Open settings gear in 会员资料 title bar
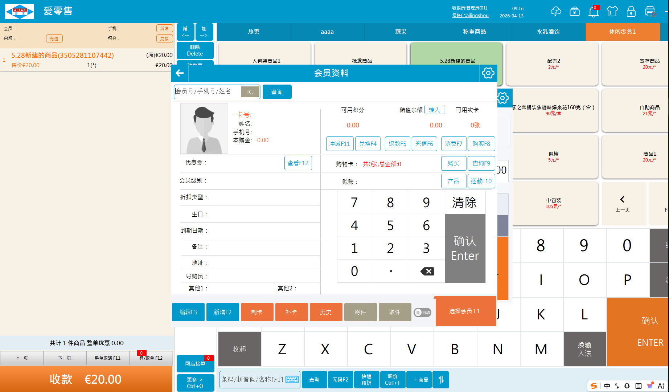The height and width of the screenshot is (392, 669). click(488, 73)
